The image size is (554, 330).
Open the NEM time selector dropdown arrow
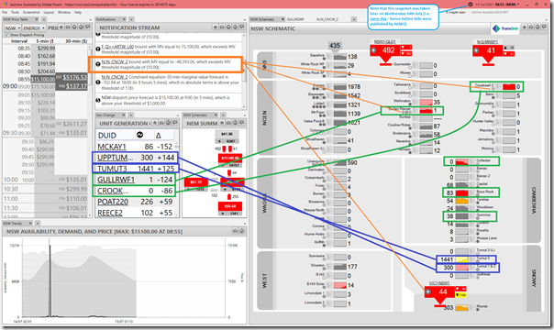518,5
